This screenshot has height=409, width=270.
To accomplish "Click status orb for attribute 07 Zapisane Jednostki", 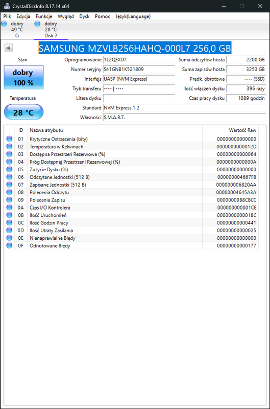I will tap(9, 185).
